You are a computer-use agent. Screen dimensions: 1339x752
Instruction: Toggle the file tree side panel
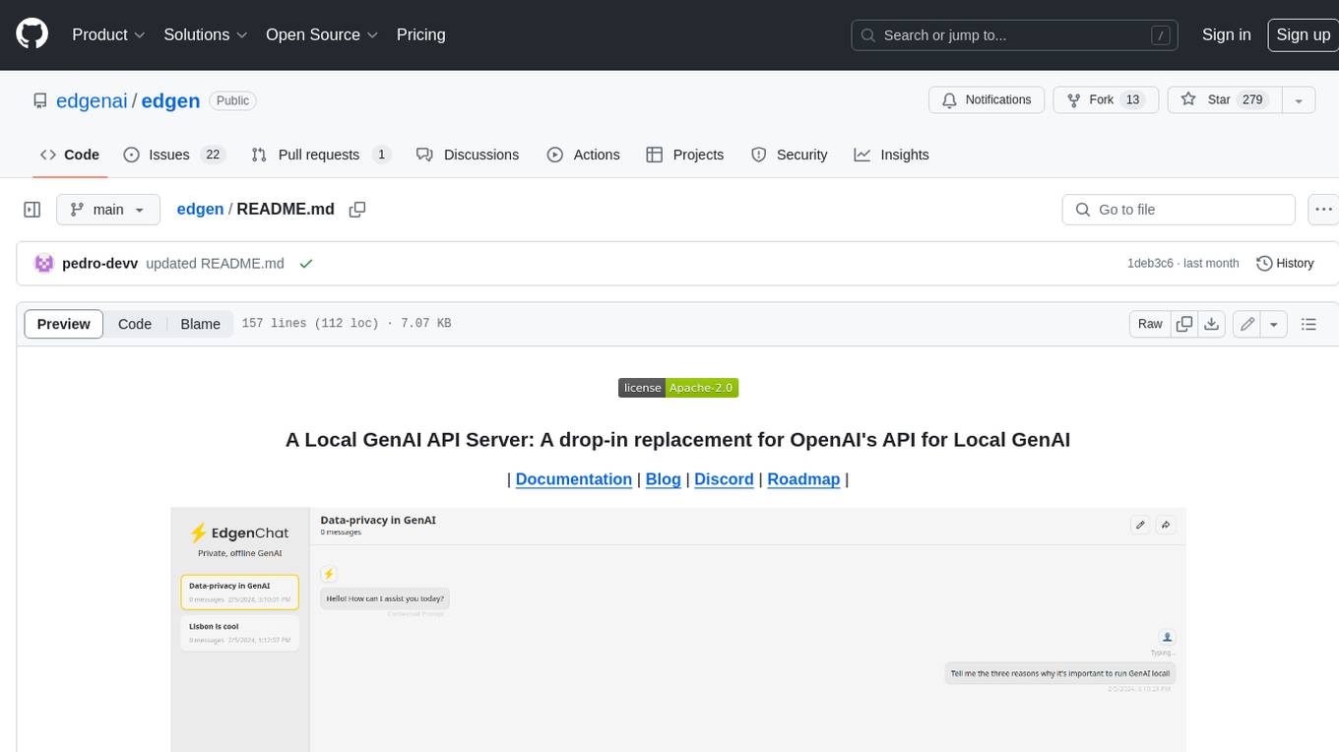click(32, 210)
